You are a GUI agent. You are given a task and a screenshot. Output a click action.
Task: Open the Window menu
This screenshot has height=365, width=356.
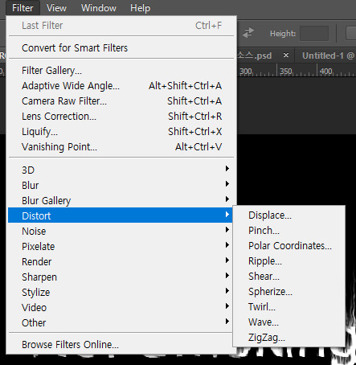pos(99,8)
